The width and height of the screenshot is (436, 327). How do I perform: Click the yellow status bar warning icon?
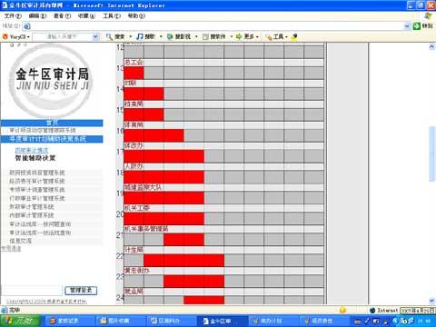point(342,310)
